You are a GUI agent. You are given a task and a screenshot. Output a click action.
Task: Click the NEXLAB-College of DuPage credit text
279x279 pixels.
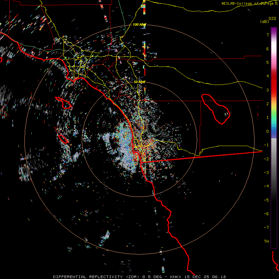tap(248, 3)
